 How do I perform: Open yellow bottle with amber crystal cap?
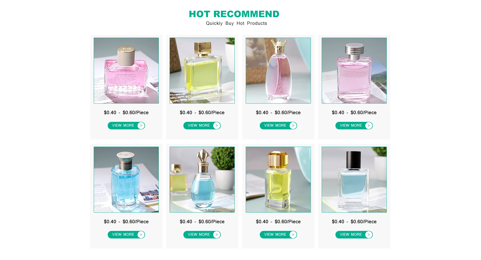[278, 180]
